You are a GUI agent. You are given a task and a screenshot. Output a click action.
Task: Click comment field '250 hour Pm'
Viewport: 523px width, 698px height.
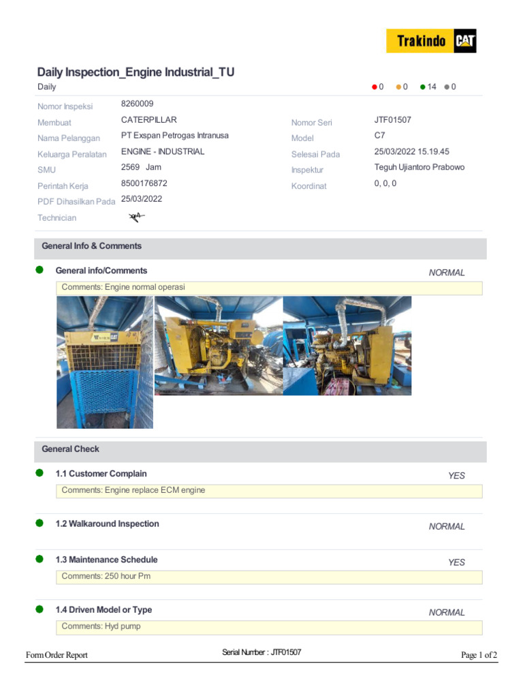point(269,577)
